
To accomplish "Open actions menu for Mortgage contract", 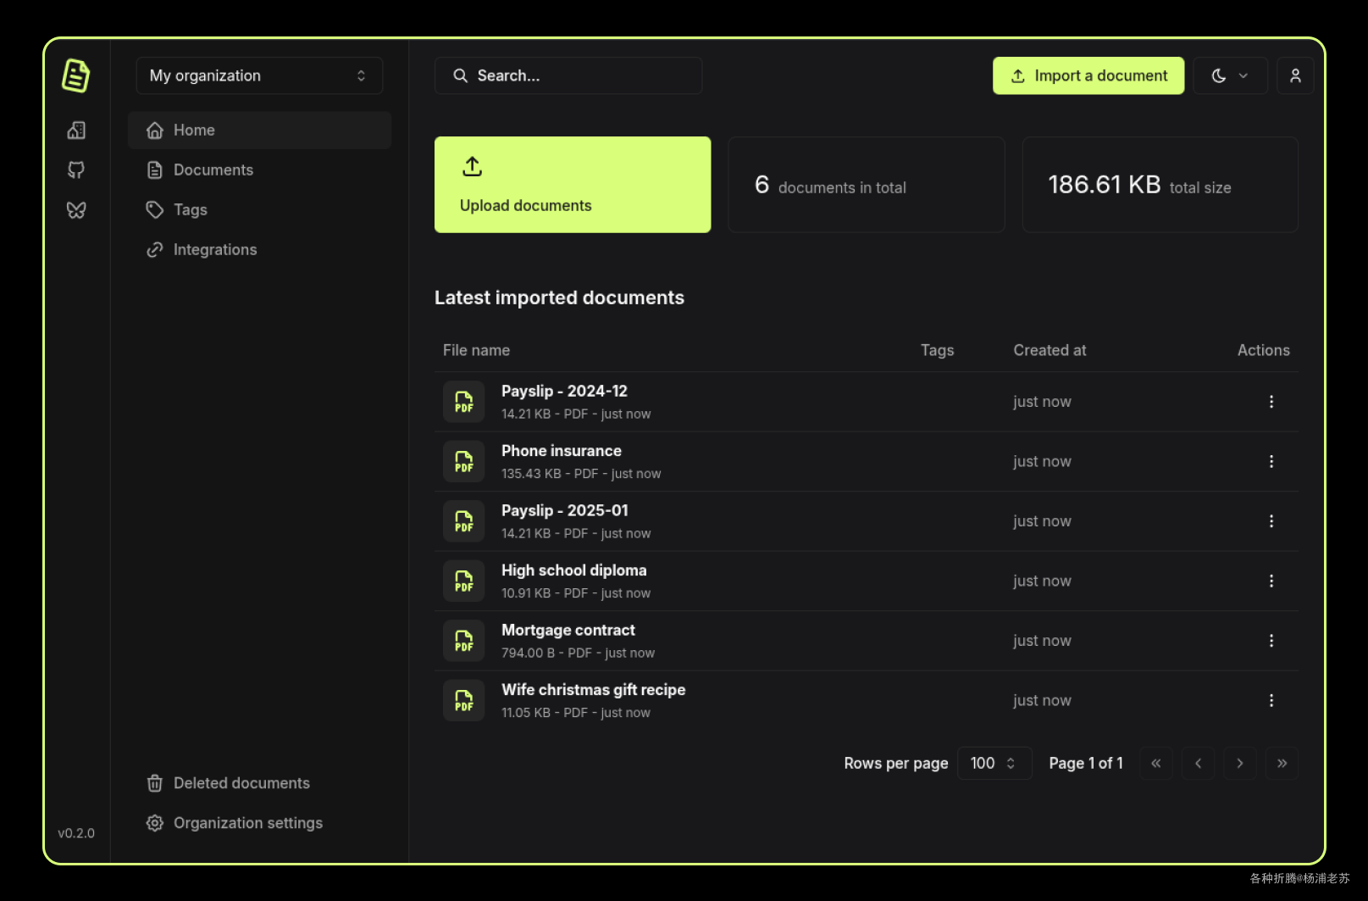I will tap(1271, 641).
